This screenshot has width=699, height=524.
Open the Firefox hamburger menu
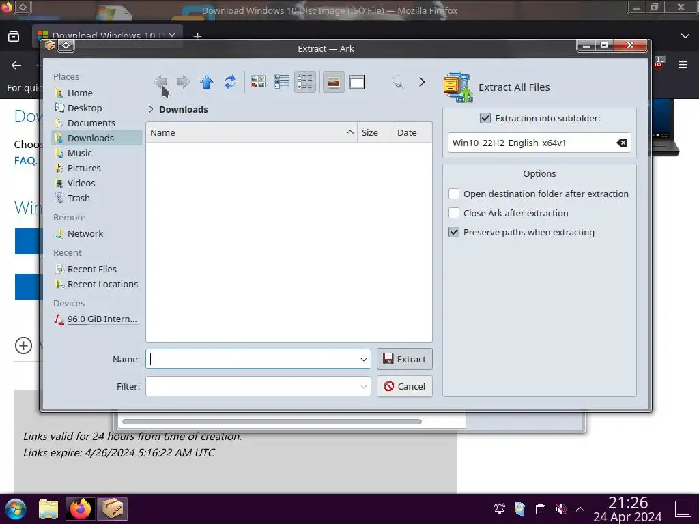(x=683, y=65)
